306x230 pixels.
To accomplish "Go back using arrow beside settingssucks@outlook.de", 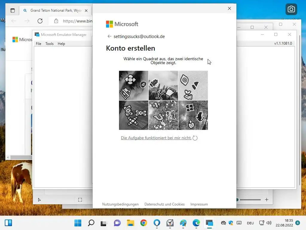I will [109, 36].
